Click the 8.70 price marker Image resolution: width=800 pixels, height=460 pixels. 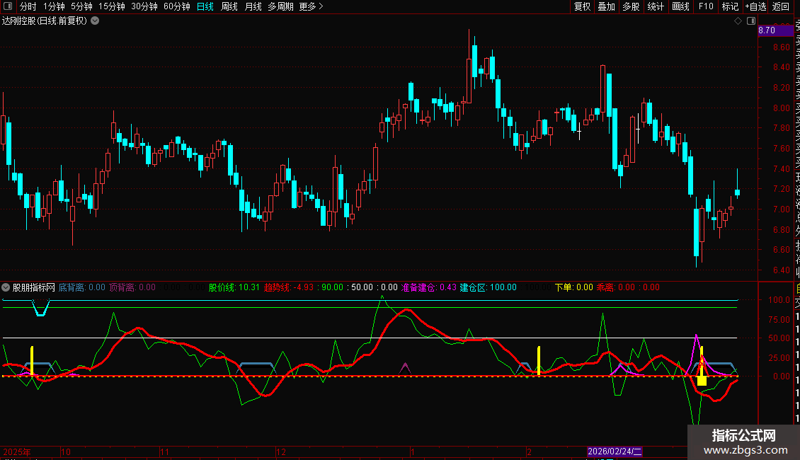(x=775, y=30)
